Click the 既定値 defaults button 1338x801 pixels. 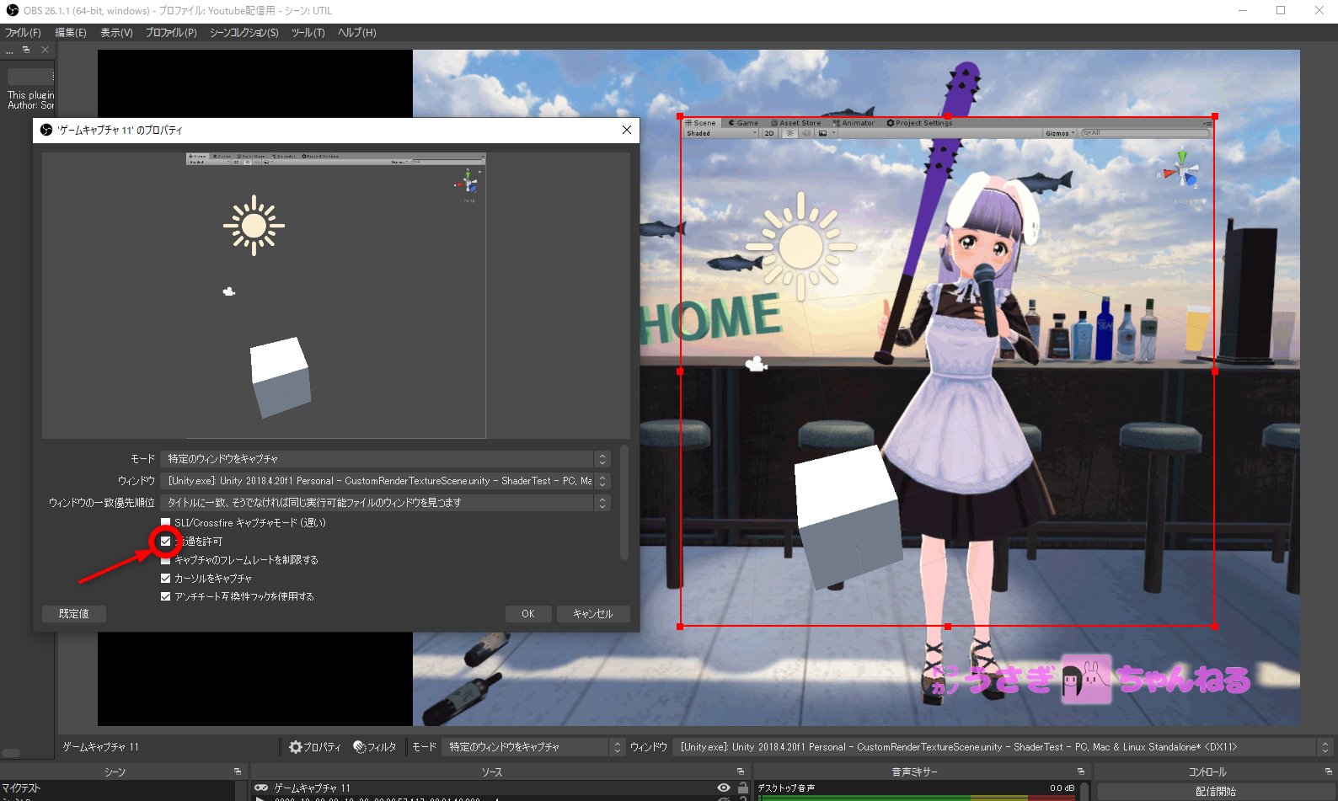pos(74,614)
